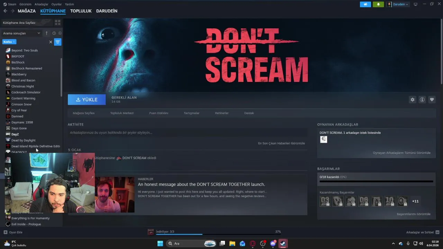Screen dimensions: 443x249
Task: Click En Son Çıkan Haberleri Görüntüle
Action: (281, 143)
